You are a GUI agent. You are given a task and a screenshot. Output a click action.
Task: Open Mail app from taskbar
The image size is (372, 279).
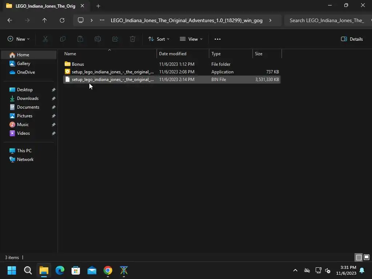tap(92, 270)
